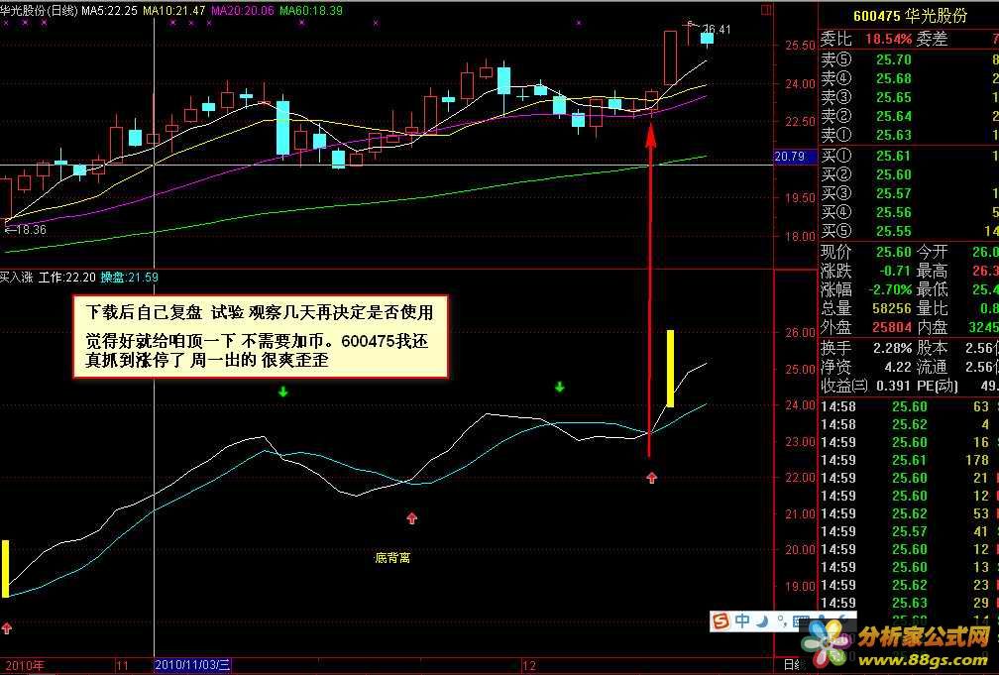The image size is (999, 675).
Task: Select the MA60:18.39 indicator label
Action: [311, 11]
